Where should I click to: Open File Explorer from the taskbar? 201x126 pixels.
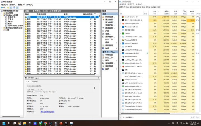tap(25, 123)
